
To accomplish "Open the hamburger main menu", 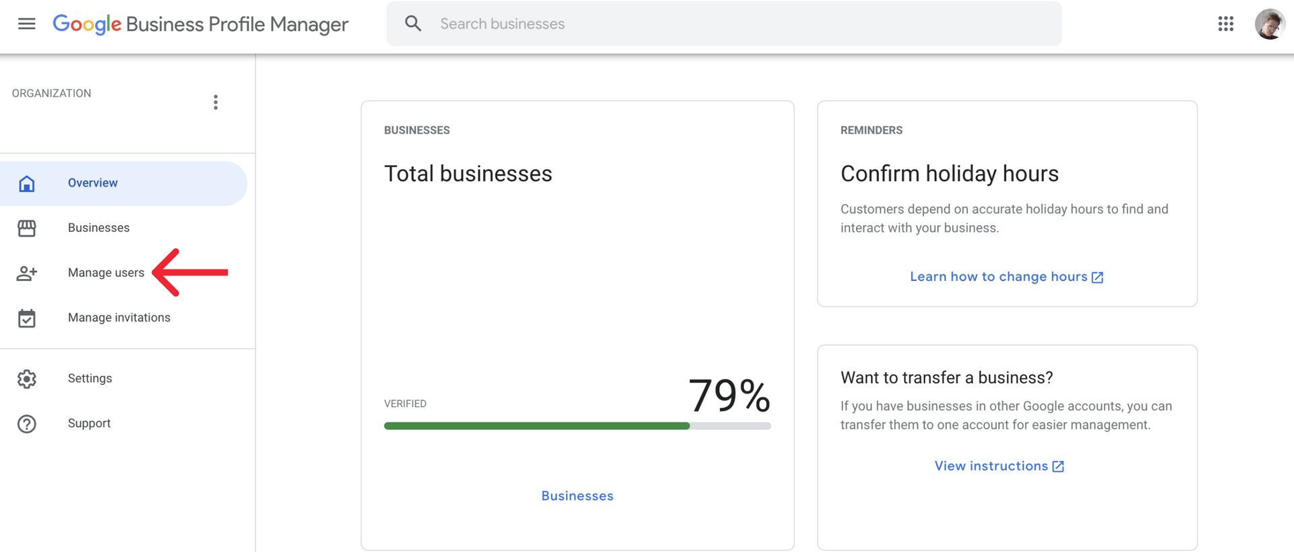I will pos(27,24).
